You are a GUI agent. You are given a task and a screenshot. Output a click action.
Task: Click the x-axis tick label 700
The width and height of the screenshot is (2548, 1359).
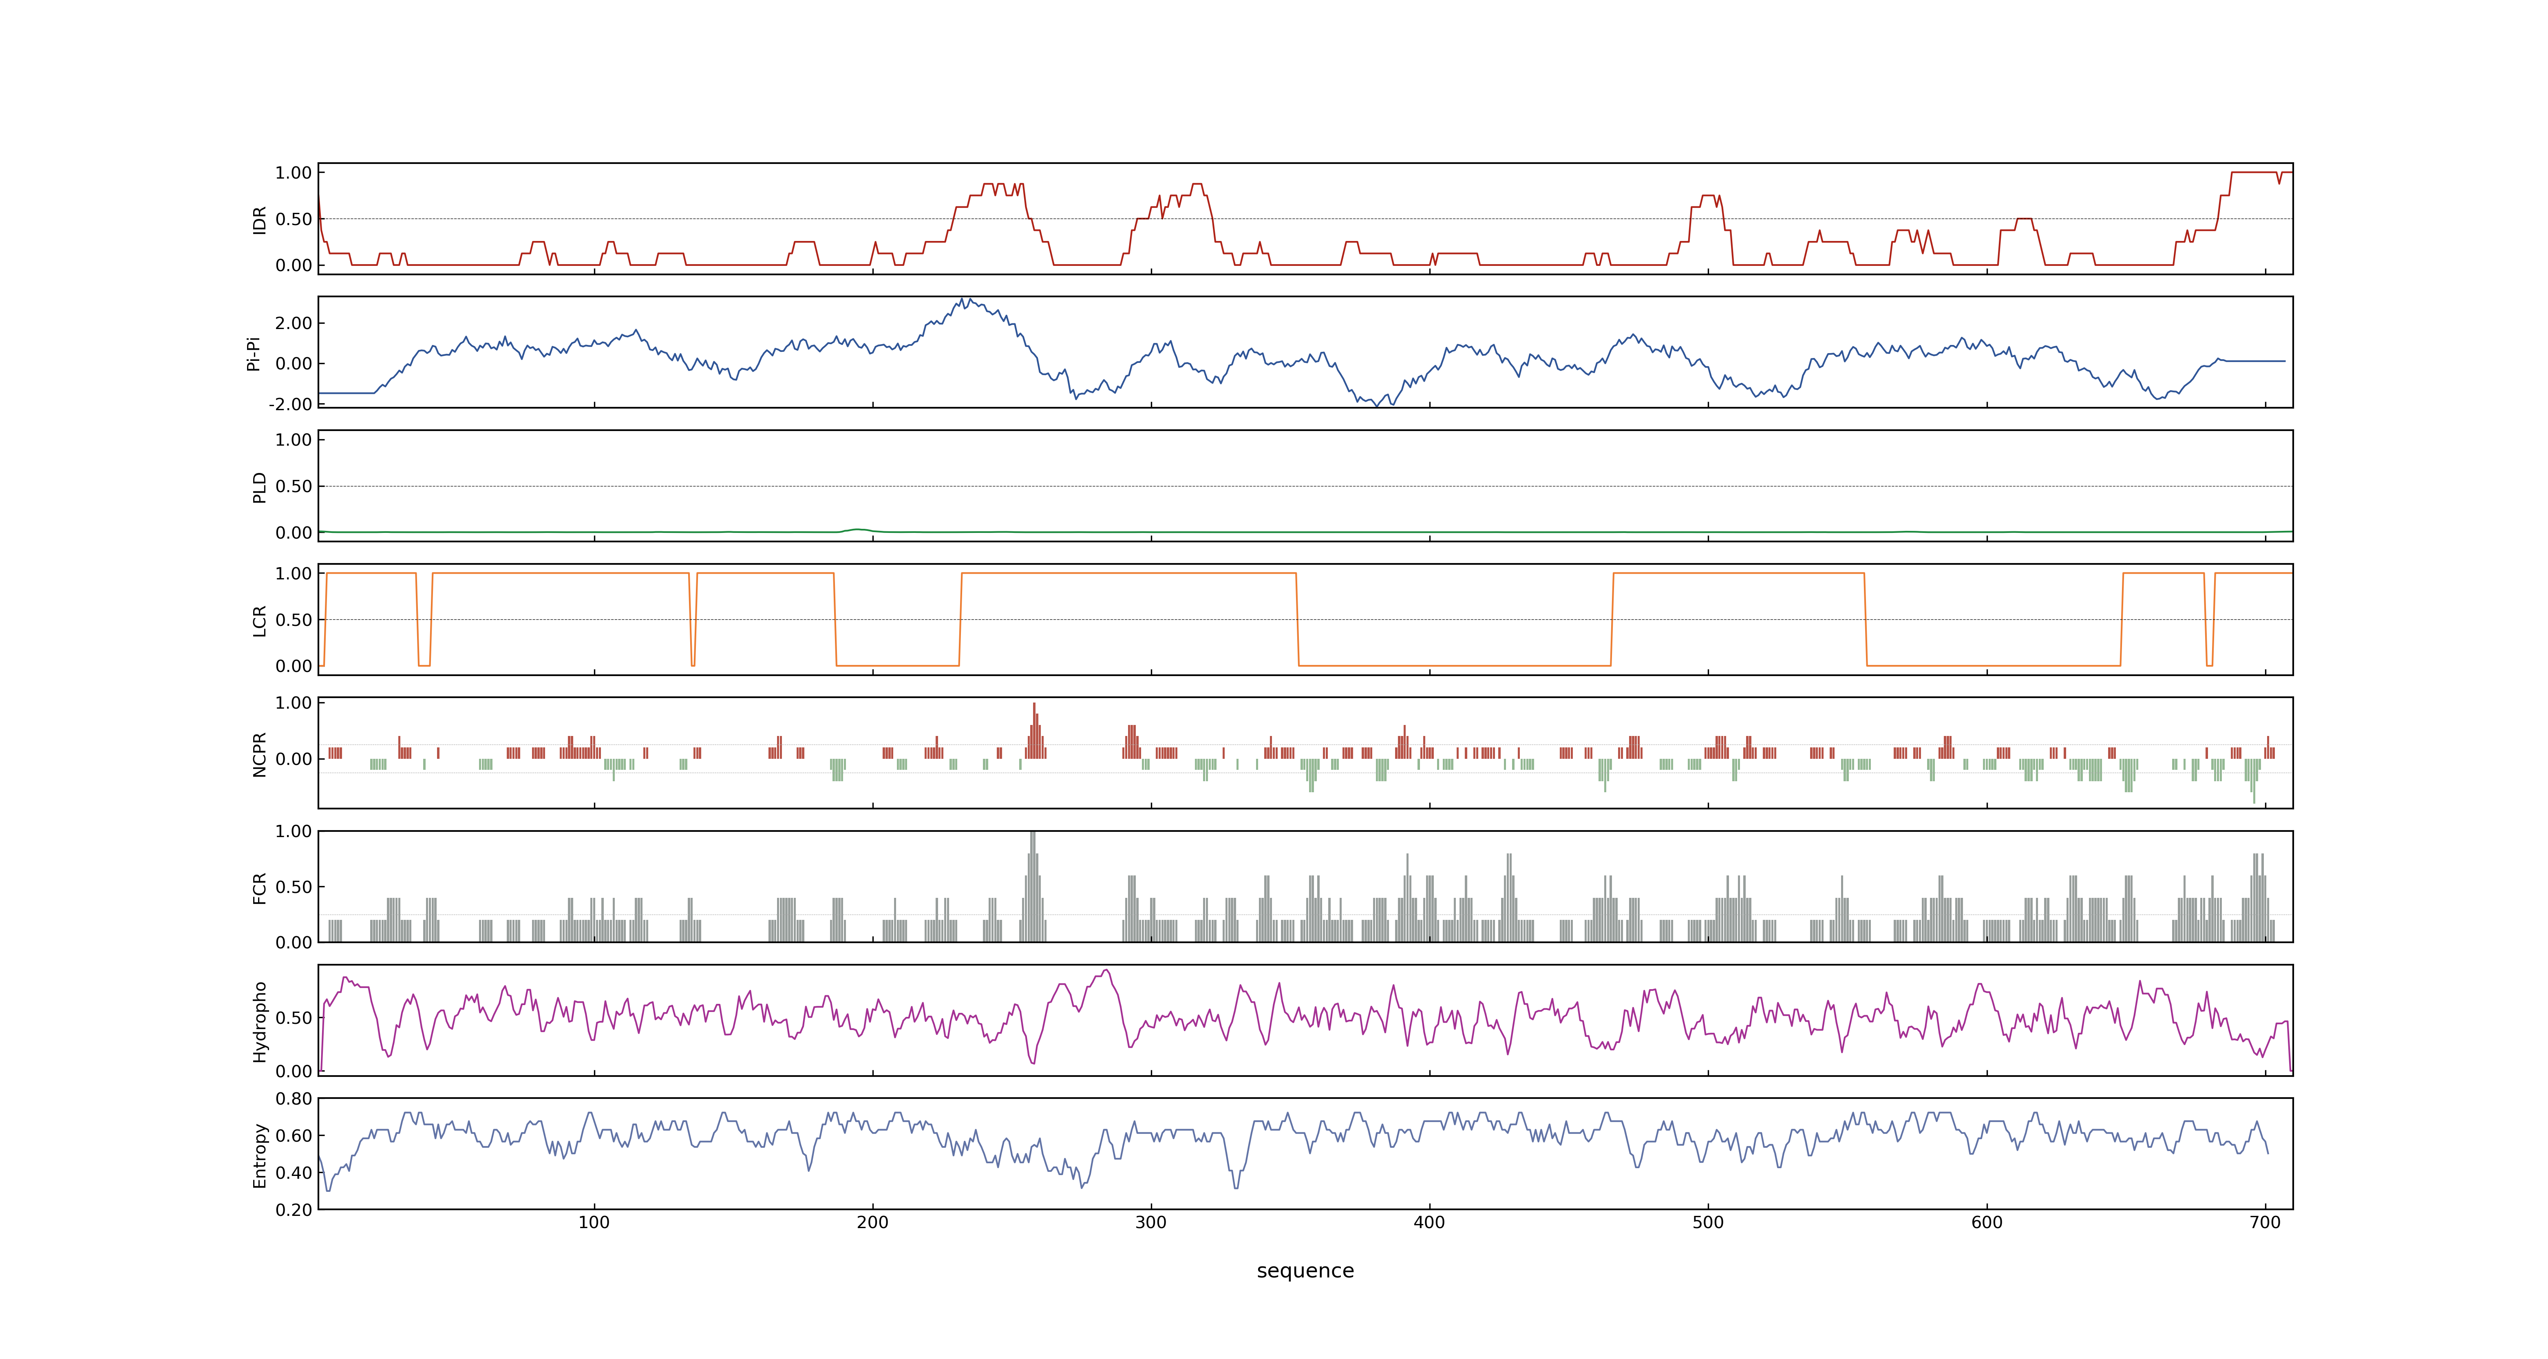(x=2265, y=1222)
